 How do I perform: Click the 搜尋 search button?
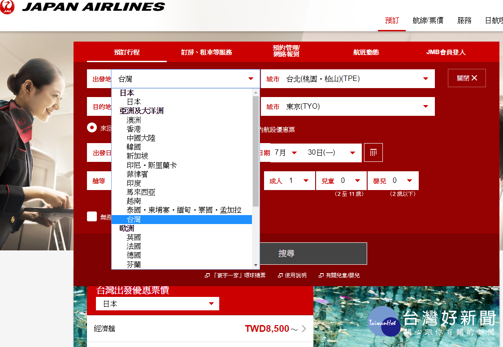coord(313,254)
